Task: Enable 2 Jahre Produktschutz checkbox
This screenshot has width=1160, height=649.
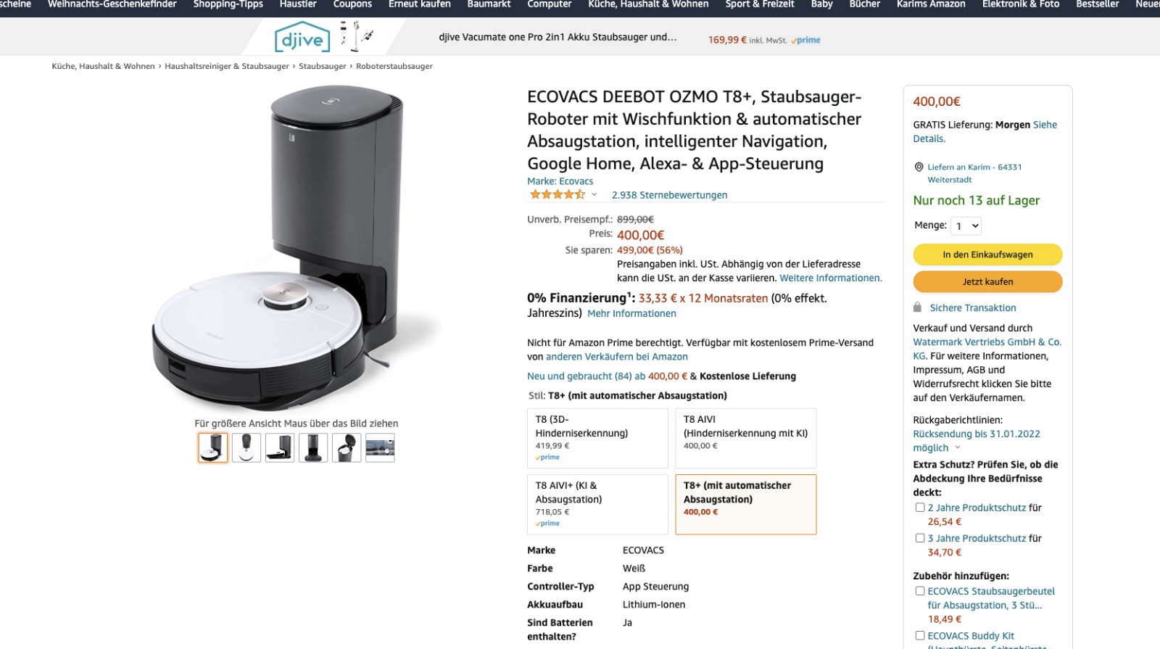Action: point(919,508)
